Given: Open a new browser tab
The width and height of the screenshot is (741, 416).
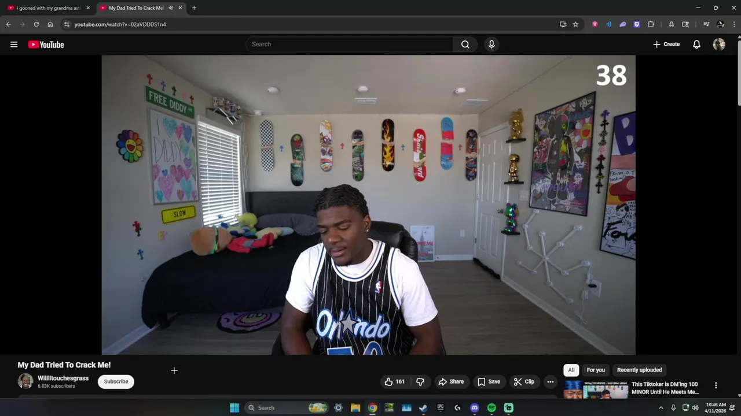Looking at the screenshot, I should 194,8.
